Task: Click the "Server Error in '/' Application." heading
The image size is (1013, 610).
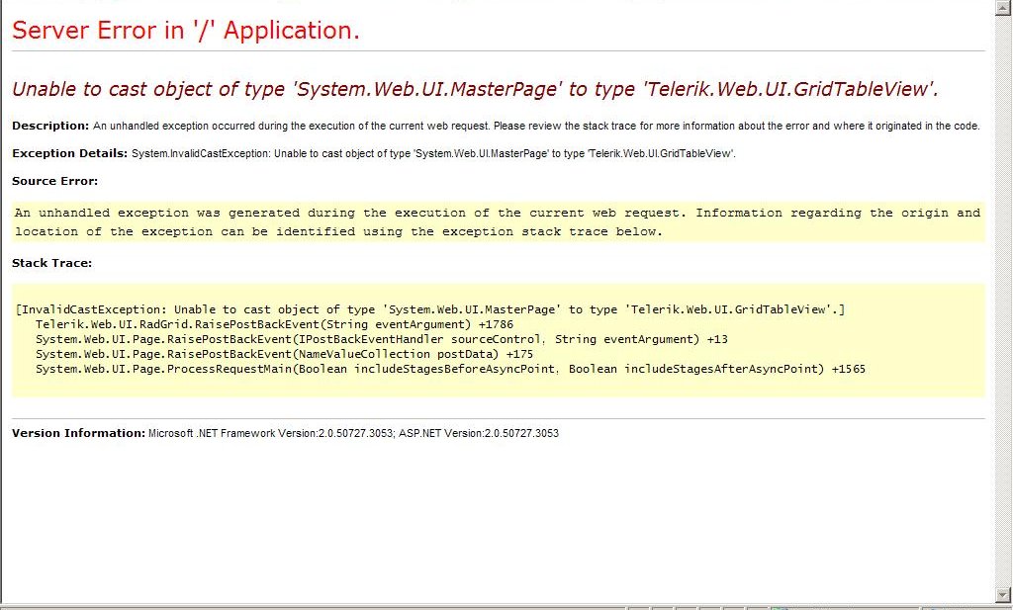Action: pyautogui.click(x=185, y=31)
